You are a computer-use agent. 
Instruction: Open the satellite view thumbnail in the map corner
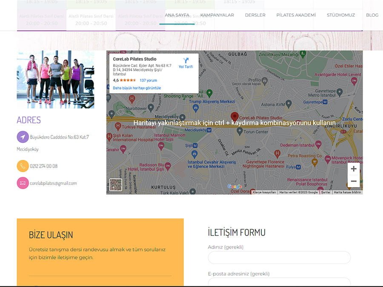click(x=115, y=184)
